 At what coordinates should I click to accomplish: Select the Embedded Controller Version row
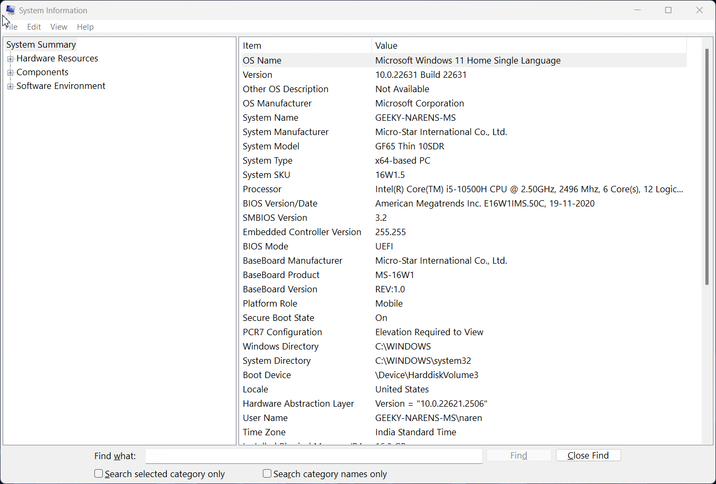tap(464, 232)
